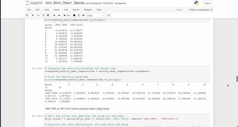
Task: Run the selected cell
Action: [67, 15]
